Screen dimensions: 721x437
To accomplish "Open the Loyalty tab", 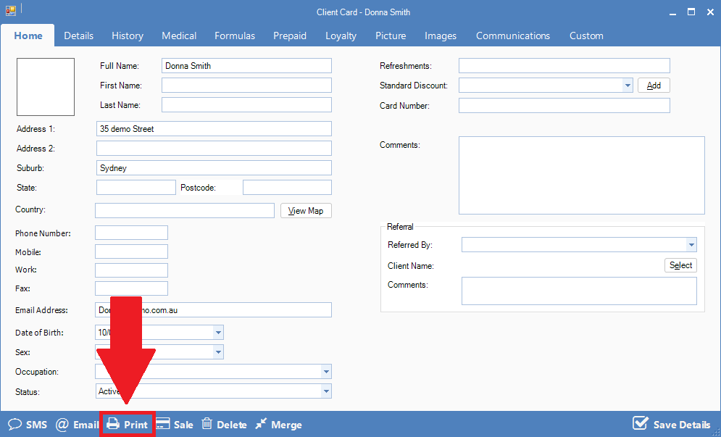I will 341,36.
